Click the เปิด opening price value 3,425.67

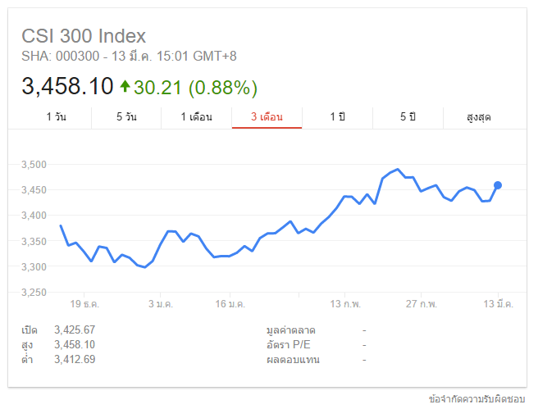[75, 330]
